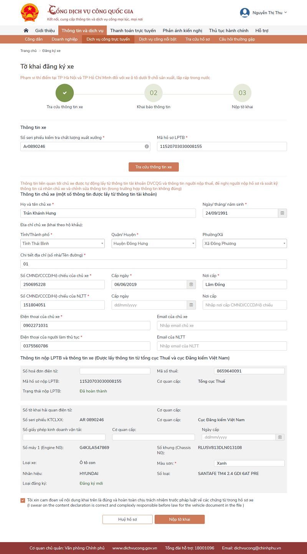
Task: Switch to the Tra cứu hồ sơ tab
Action: tap(197, 39)
